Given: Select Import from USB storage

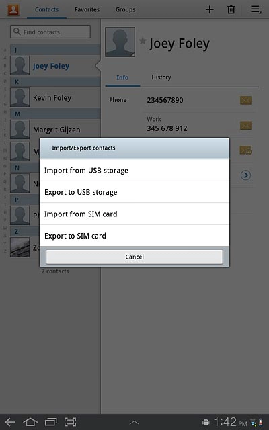Looking at the screenshot, I should pos(134,170).
